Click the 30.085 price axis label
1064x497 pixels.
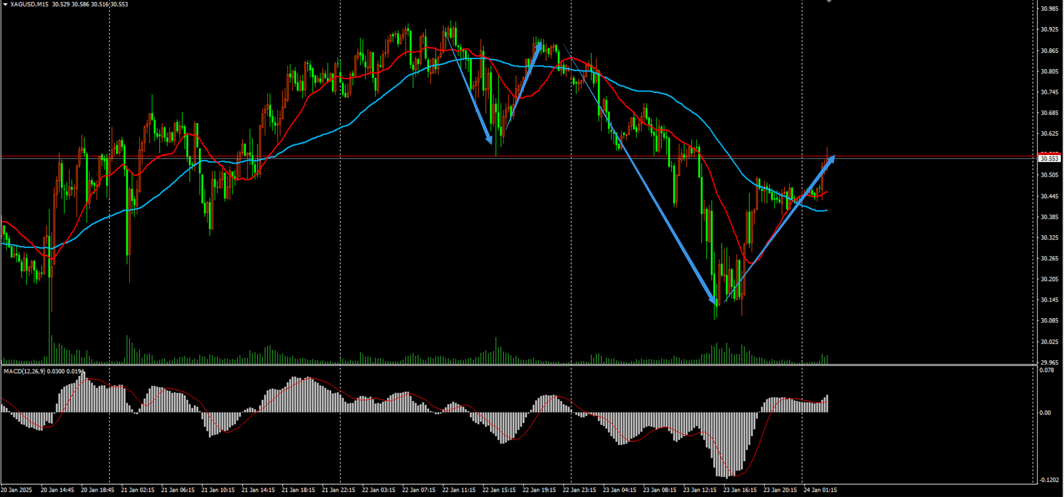pos(1049,320)
